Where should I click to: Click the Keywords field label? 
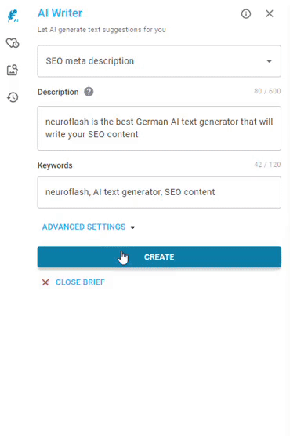55,165
